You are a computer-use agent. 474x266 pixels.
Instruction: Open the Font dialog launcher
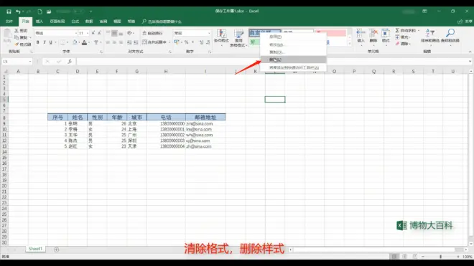point(101,52)
